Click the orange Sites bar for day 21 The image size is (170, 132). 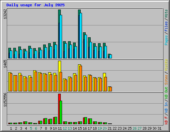pyautogui.click(x=111, y=89)
